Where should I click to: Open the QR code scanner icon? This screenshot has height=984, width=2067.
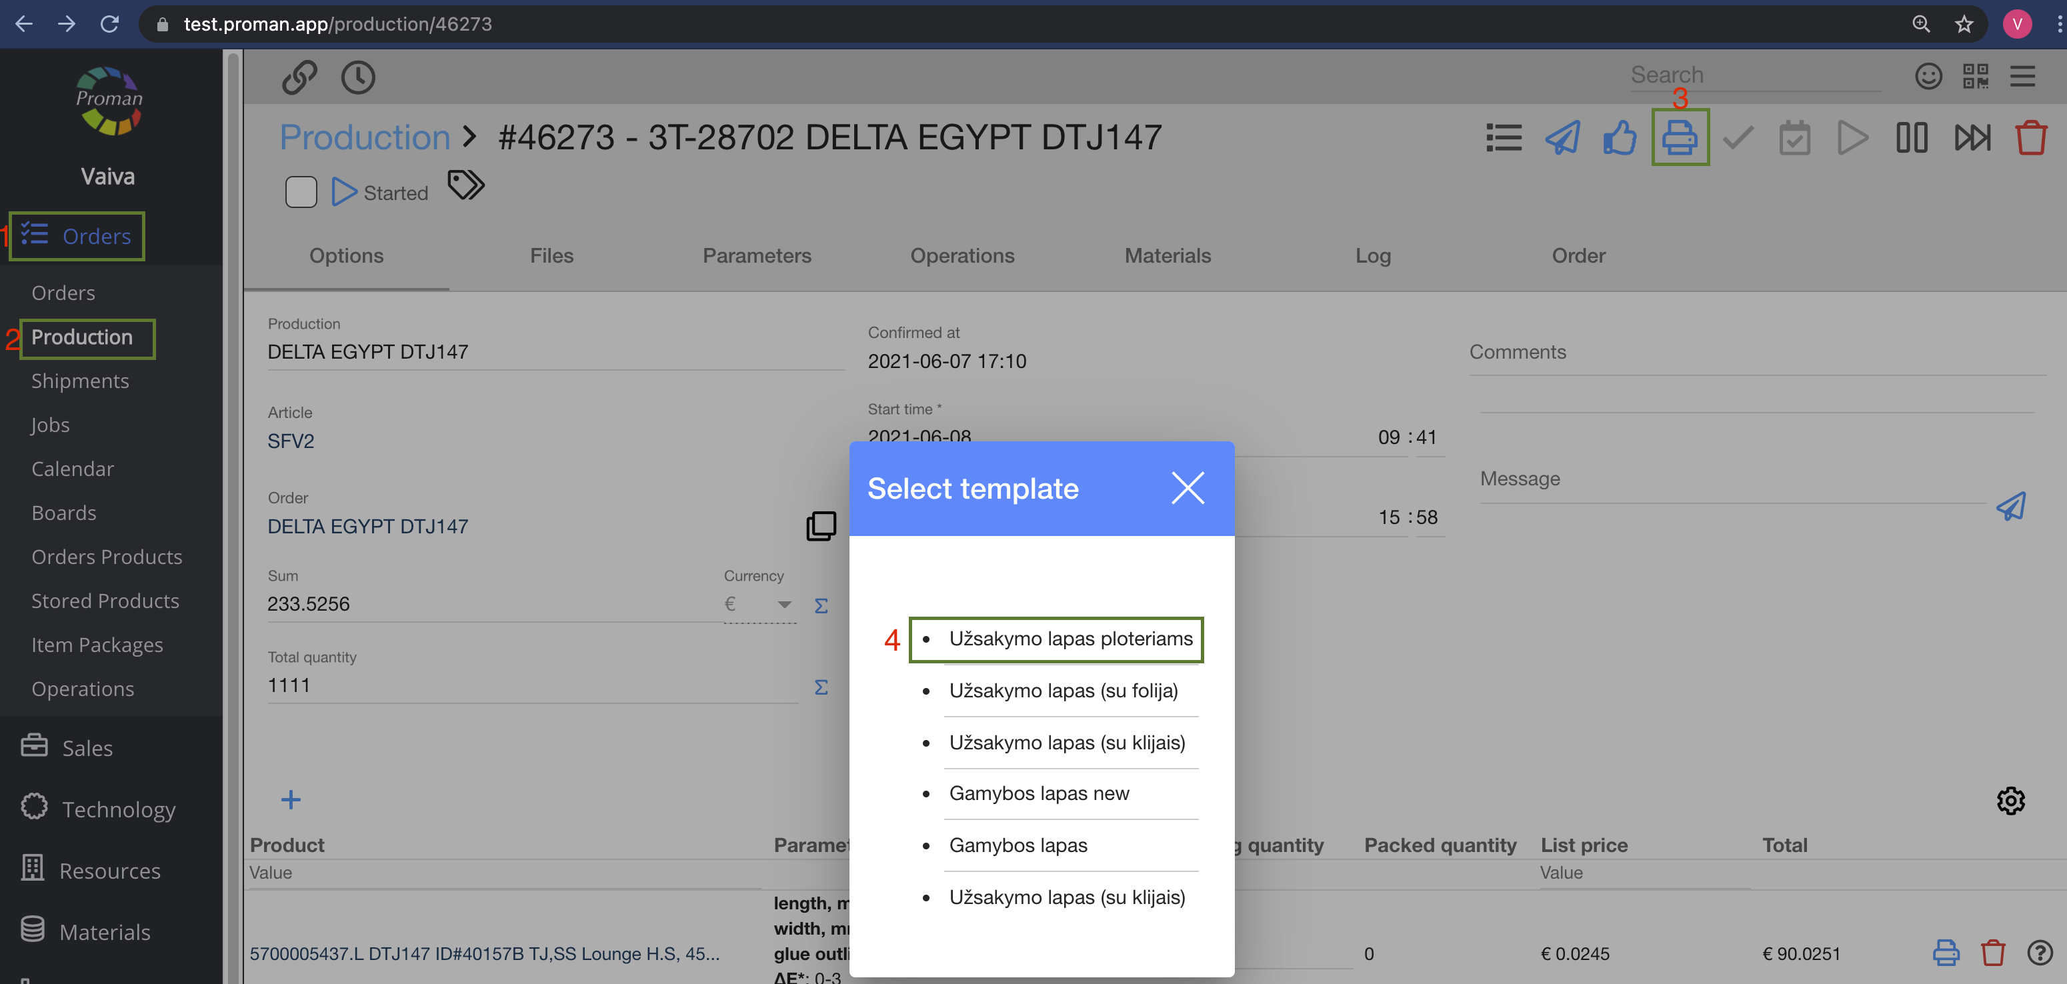coord(1975,76)
